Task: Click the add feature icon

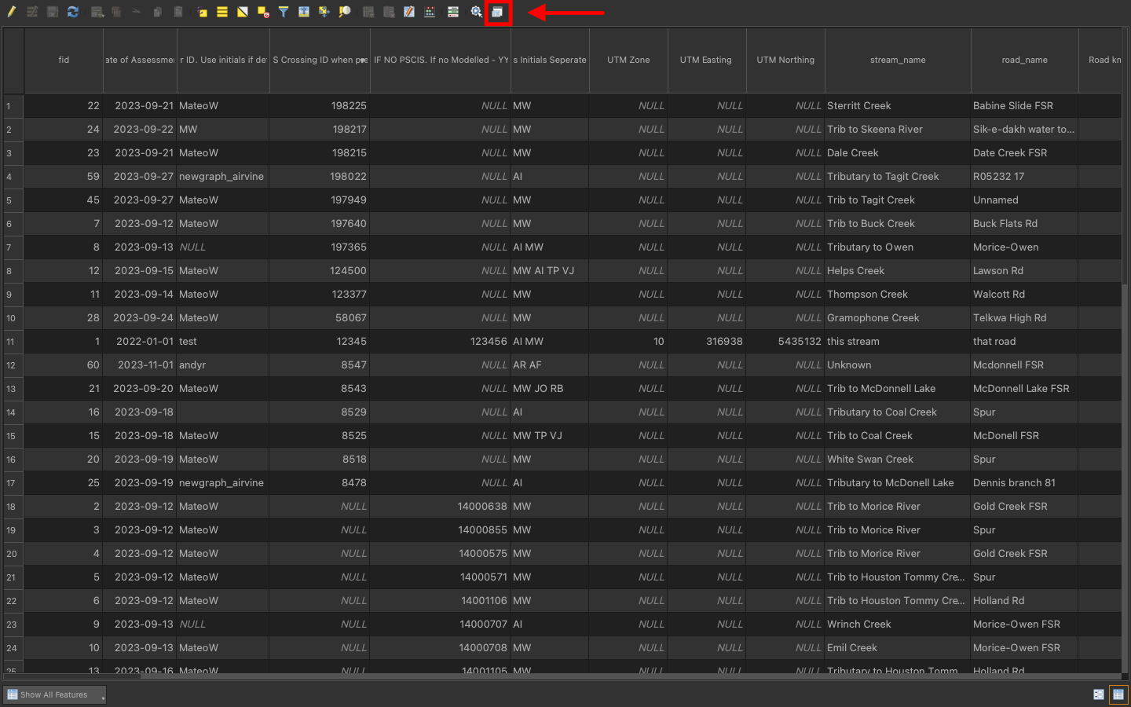Action: [x=97, y=12]
